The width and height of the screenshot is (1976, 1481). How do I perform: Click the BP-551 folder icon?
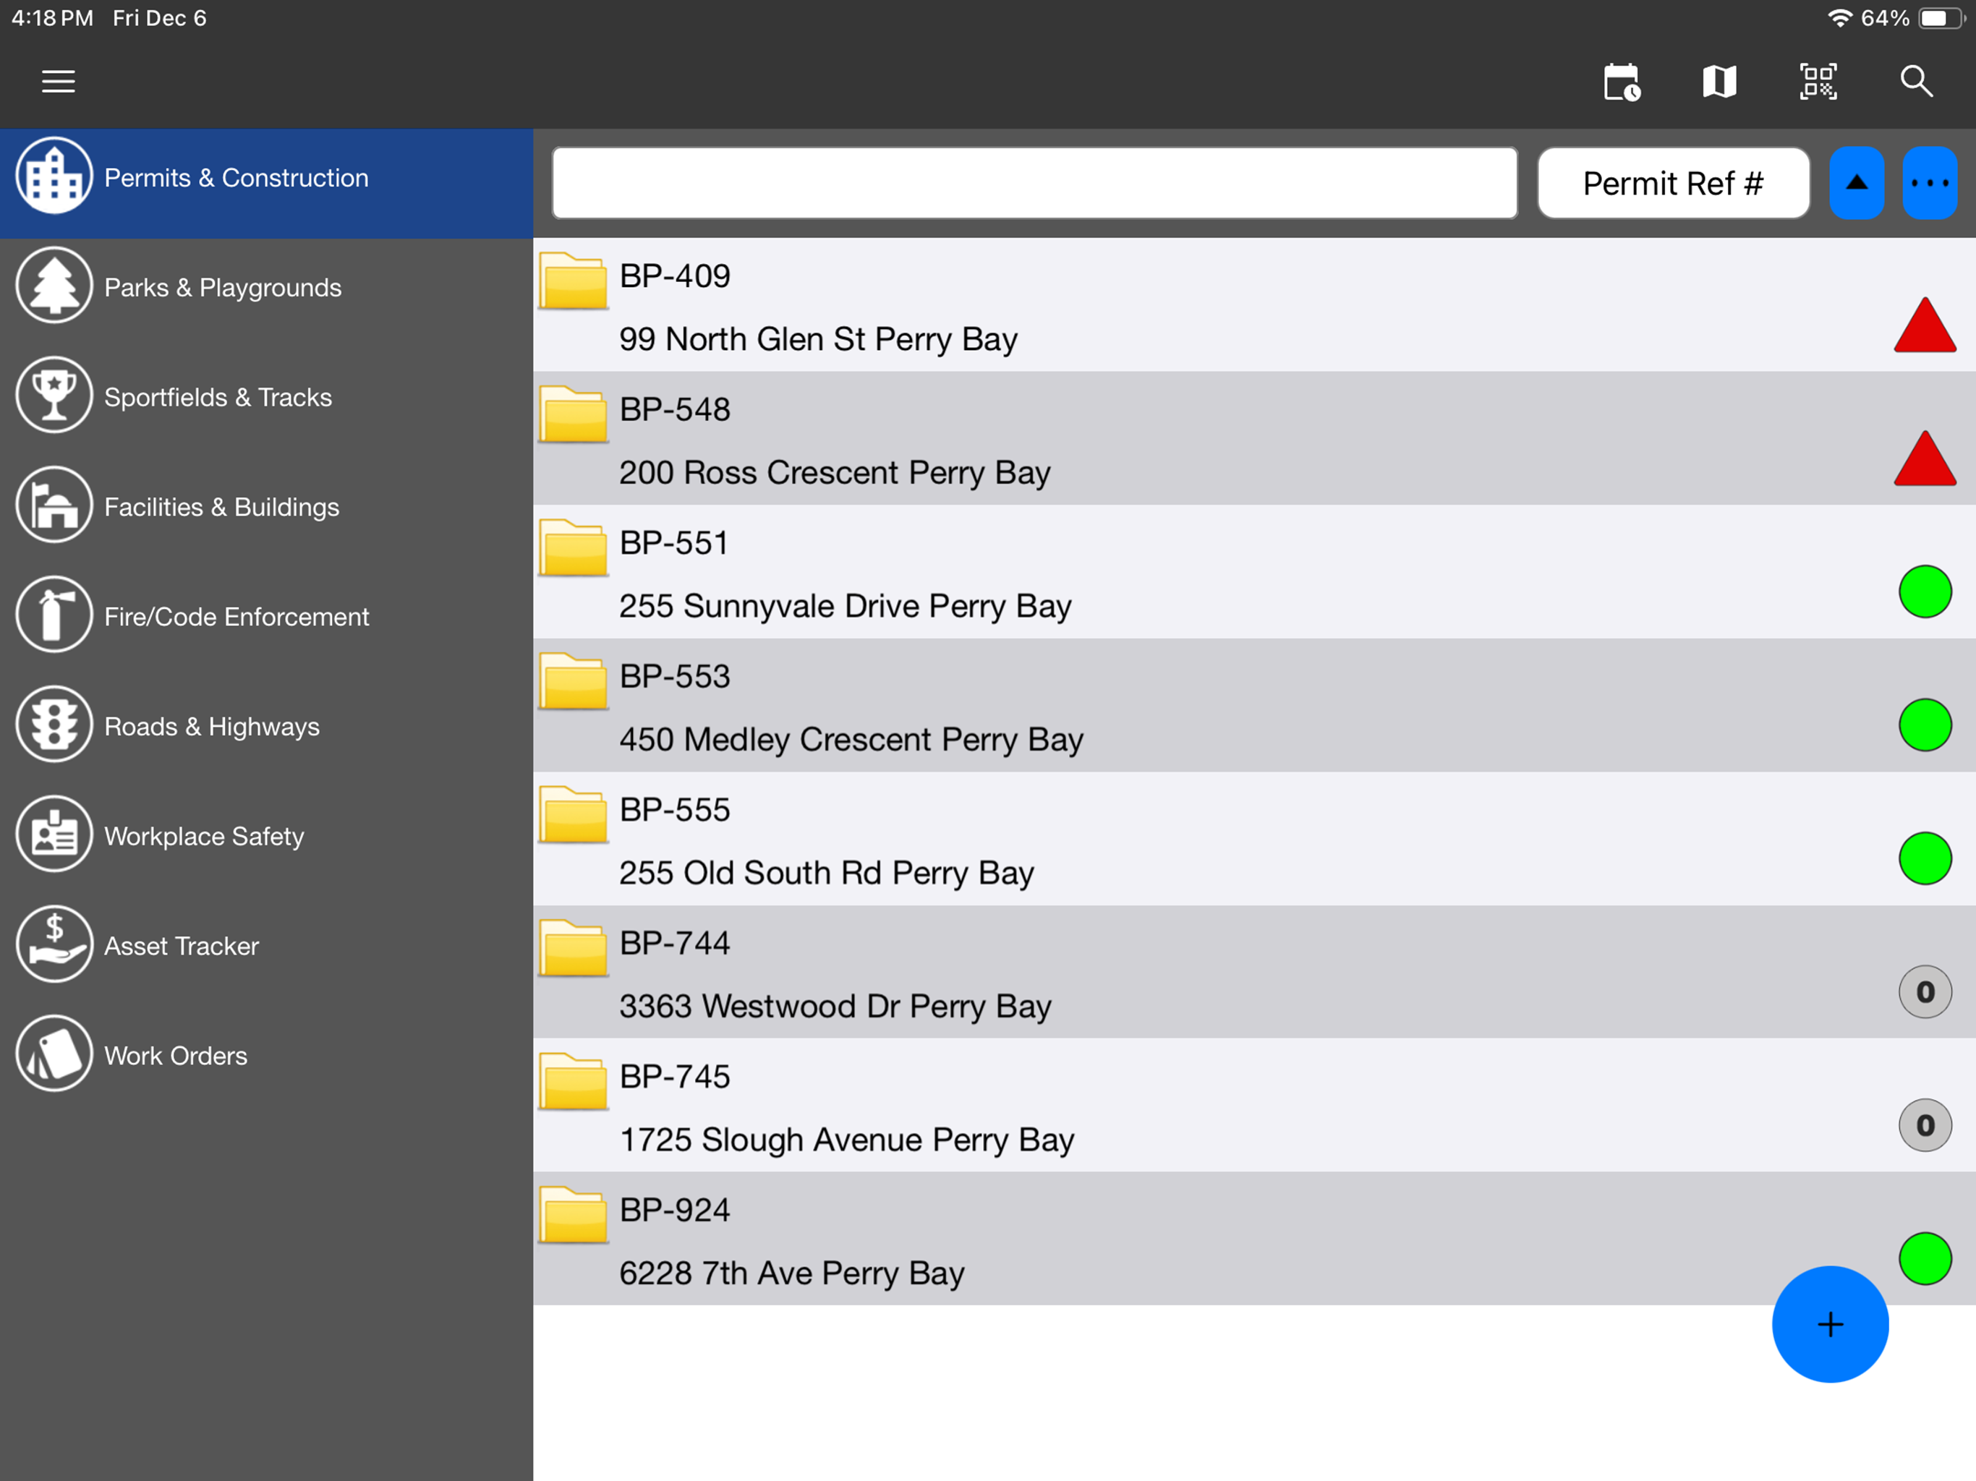point(574,547)
